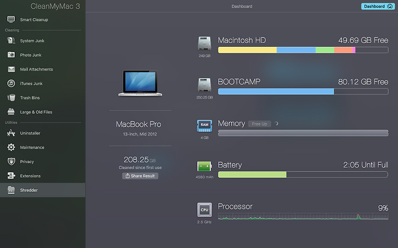Click the Trash Bins icon

tap(11, 98)
